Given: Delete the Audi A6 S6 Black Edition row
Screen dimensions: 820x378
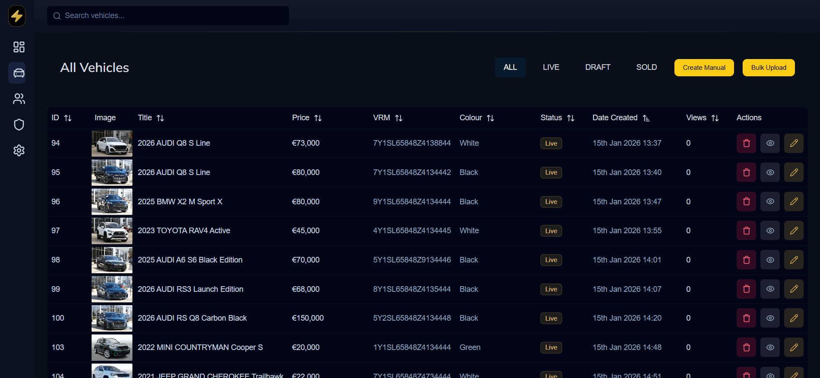Looking at the screenshot, I should [x=746, y=260].
